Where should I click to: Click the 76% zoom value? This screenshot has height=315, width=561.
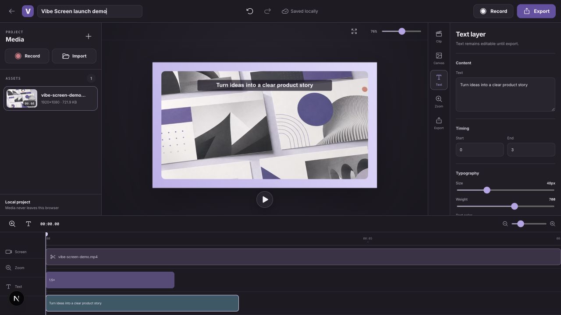(374, 31)
